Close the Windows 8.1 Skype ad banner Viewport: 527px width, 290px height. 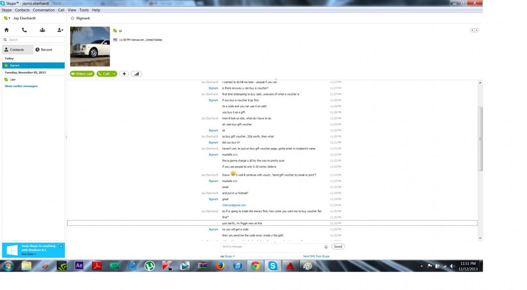coord(61,246)
